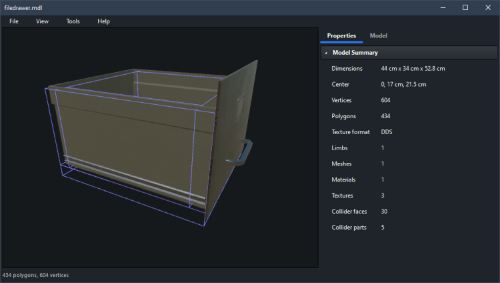Open the Tools menu
The image size is (500, 283).
click(73, 21)
